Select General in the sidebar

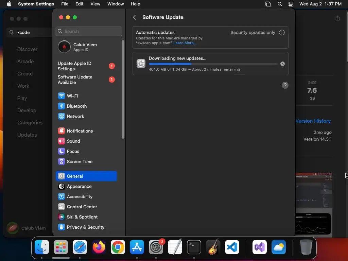click(x=86, y=176)
